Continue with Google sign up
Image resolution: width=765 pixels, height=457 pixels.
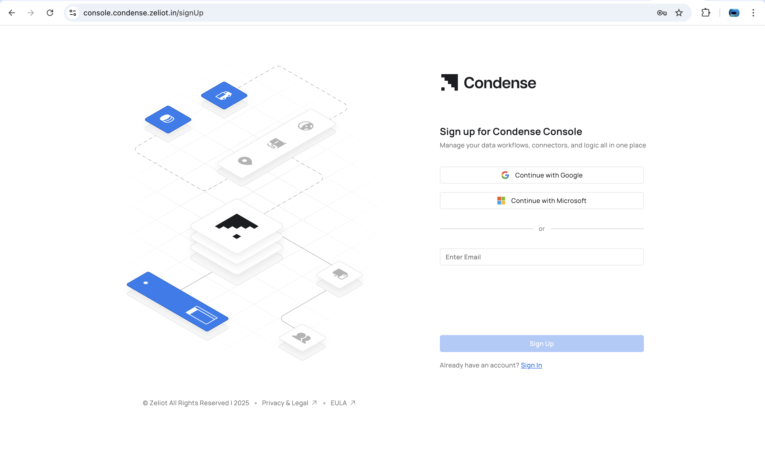[x=542, y=175]
